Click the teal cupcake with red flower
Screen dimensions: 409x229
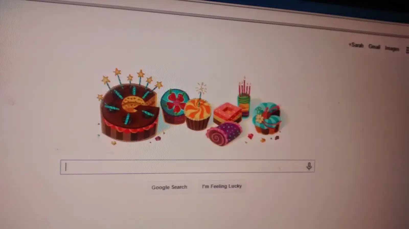tap(175, 106)
